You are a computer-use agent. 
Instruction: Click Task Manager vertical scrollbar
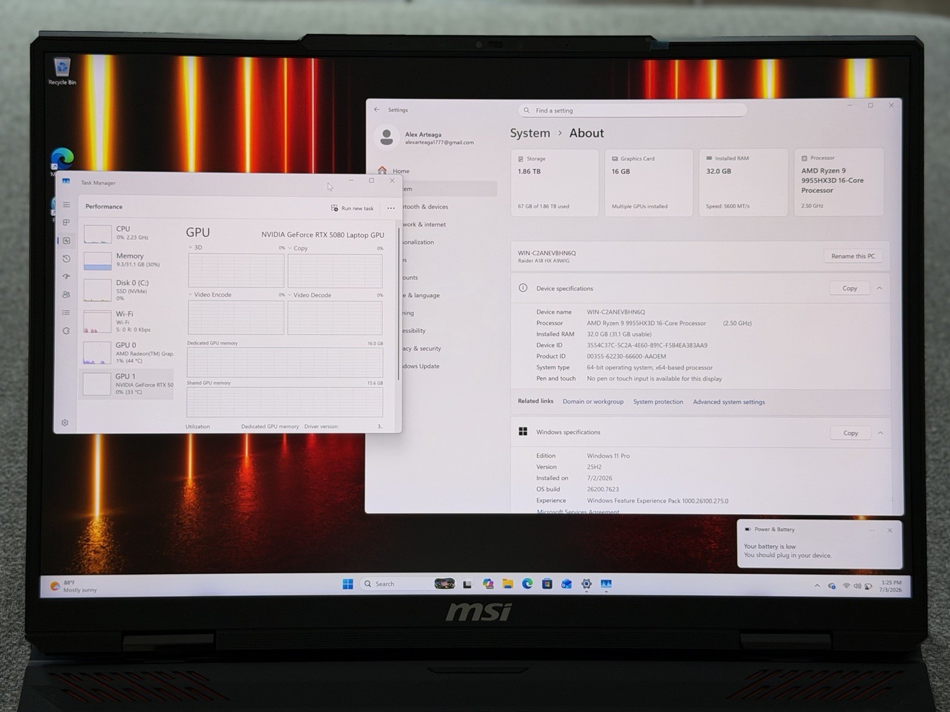point(398,303)
